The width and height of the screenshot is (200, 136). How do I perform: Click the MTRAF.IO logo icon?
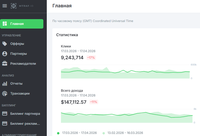click(14, 6)
